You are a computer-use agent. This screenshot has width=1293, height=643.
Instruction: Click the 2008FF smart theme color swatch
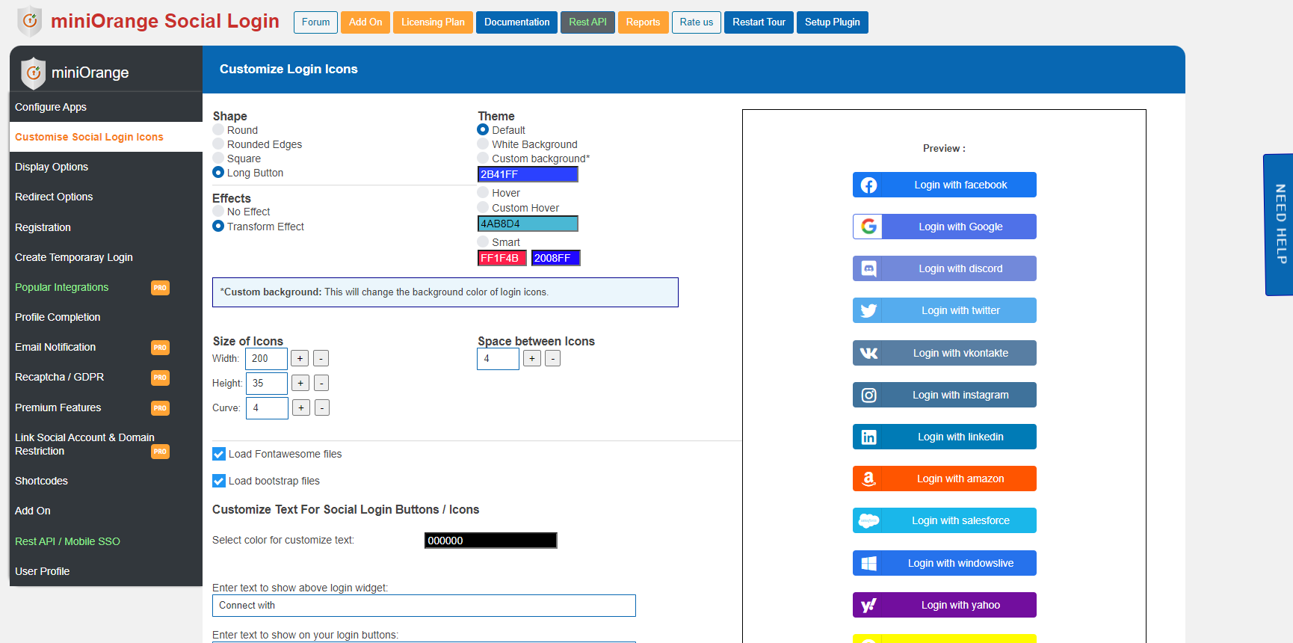[556, 258]
